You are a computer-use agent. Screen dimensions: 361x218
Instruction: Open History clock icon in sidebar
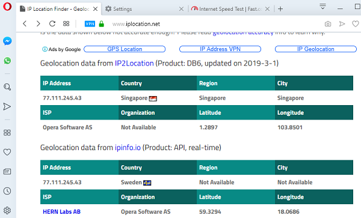[7, 191]
